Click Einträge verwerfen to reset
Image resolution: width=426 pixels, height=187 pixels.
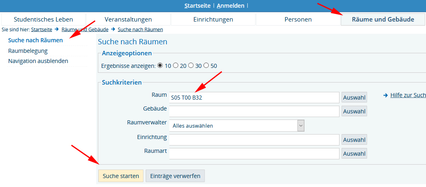175,176
